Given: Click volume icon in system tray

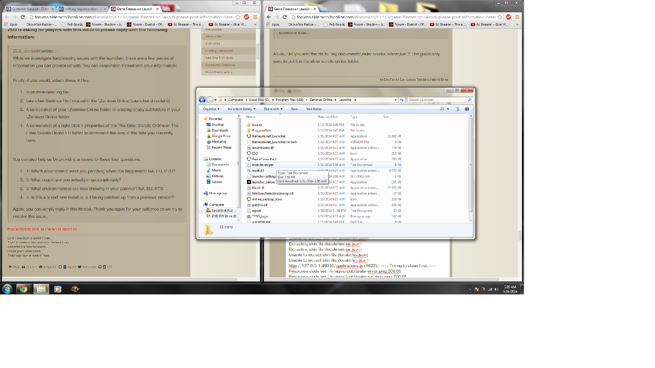Looking at the screenshot, I should pyautogui.click(x=497, y=289).
